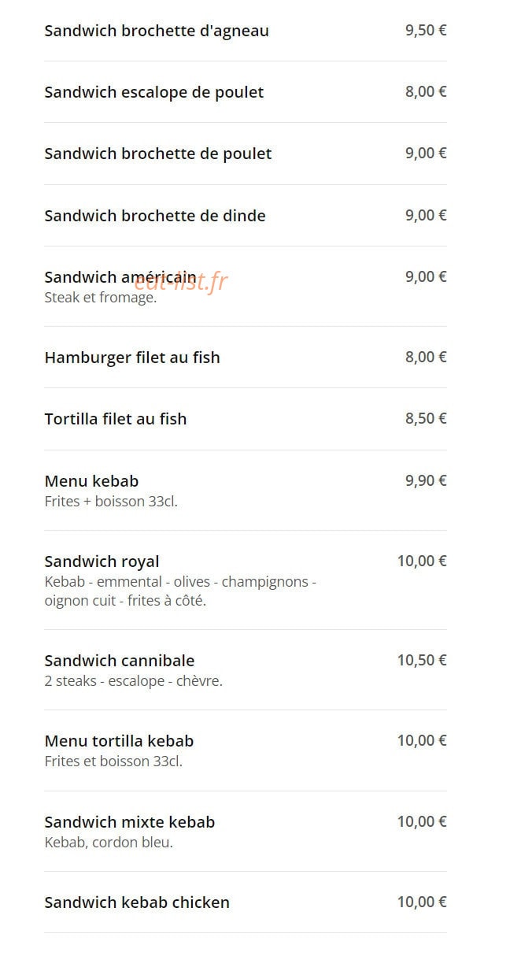Viewport: 510px width, 956px height.
Task: Open Sandwich escalope de poulet entry
Action: coord(245,92)
